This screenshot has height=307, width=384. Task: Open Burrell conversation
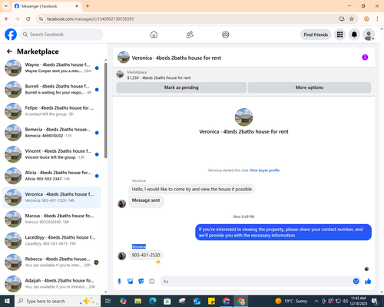pyautogui.click(x=52, y=90)
